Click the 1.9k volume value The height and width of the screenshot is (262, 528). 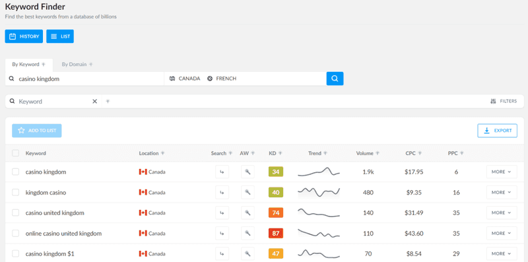coord(368,172)
